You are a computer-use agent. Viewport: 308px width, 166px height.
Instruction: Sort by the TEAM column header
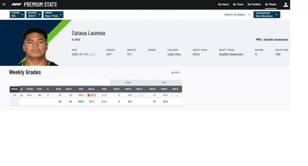tap(30, 89)
